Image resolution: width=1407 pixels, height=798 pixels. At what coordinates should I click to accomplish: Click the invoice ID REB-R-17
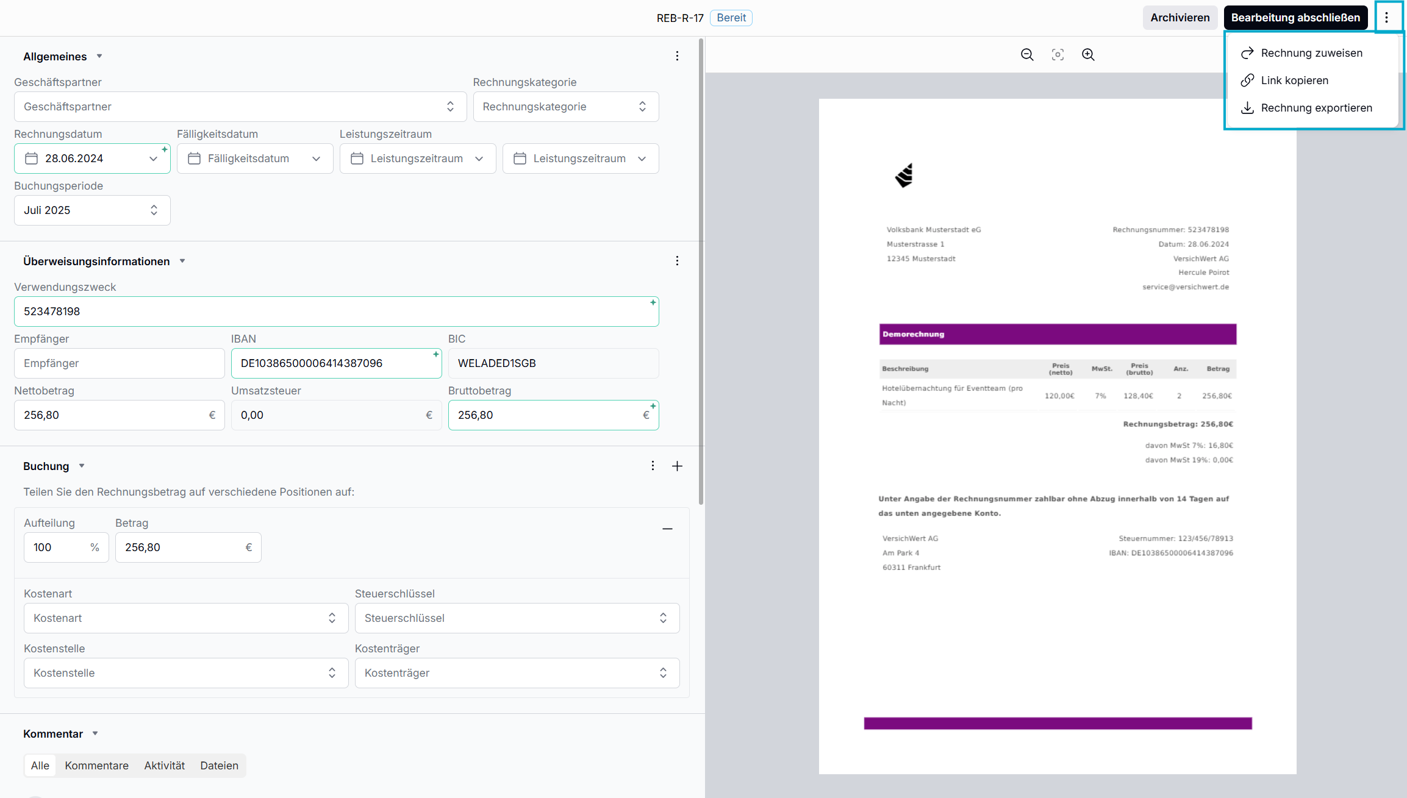point(680,18)
